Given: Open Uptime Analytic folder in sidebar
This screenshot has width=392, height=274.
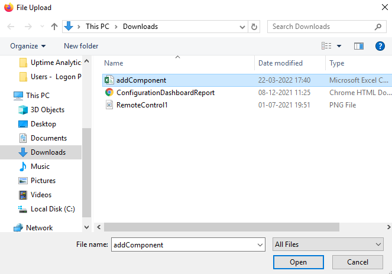Looking at the screenshot, I should point(50,63).
